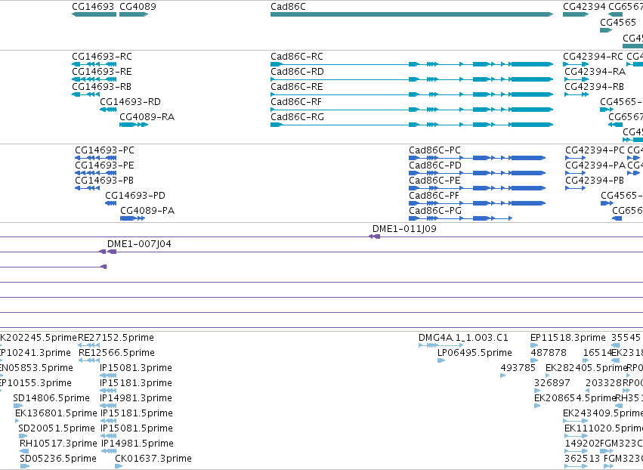
Task: Select feature 362513
Action: point(583,459)
